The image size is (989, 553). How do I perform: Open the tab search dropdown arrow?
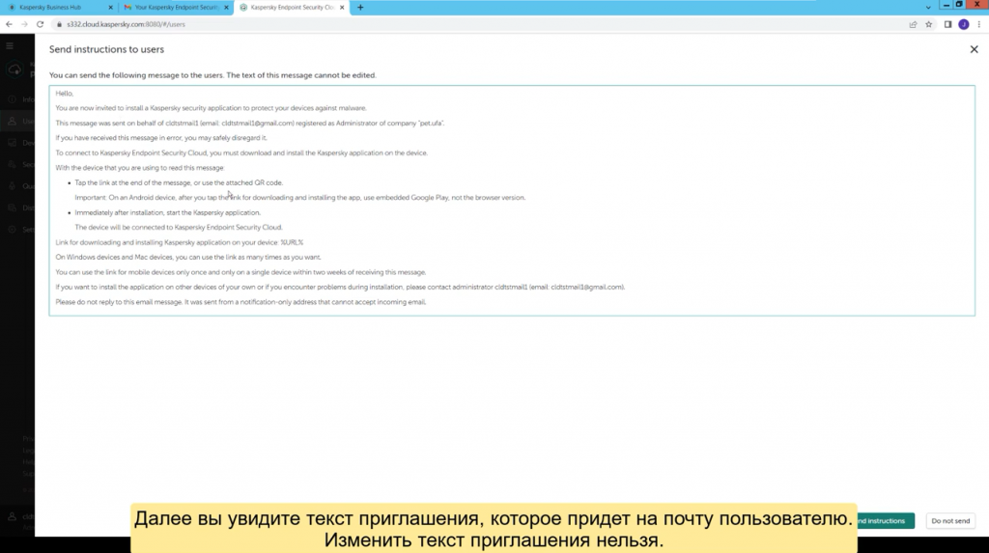click(928, 8)
